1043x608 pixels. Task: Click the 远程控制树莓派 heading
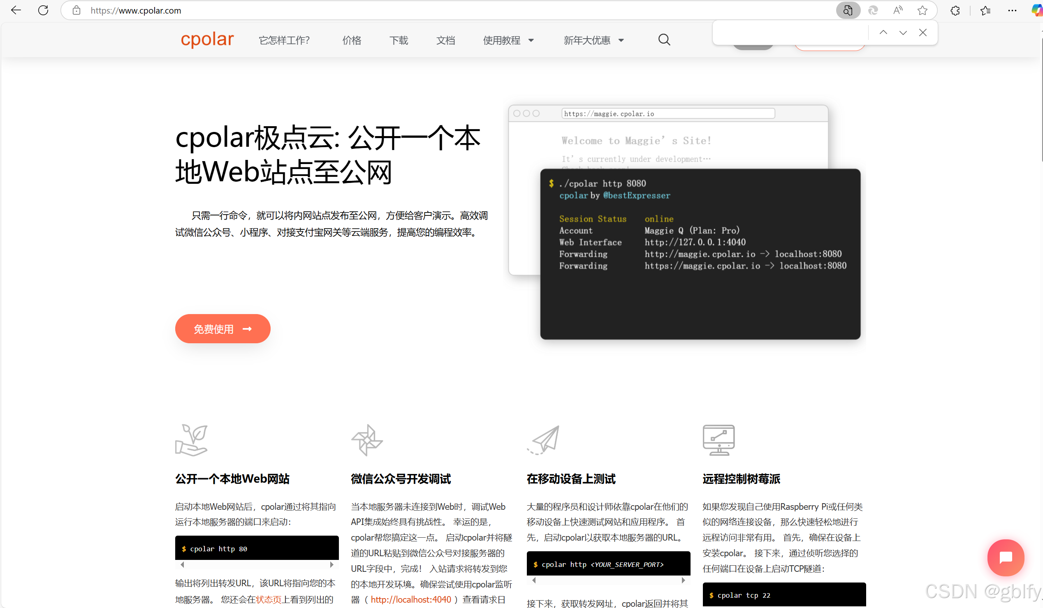[x=741, y=479]
